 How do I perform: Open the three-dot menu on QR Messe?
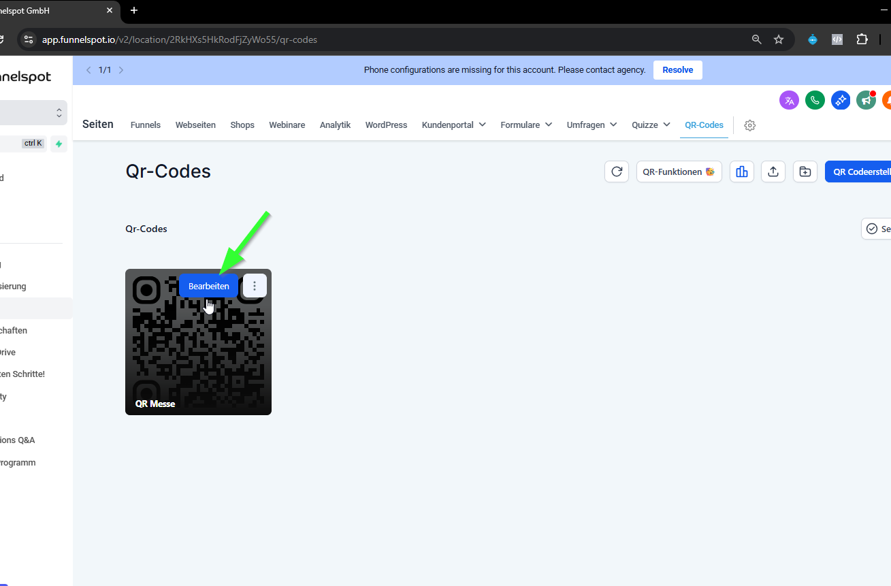[255, 286]
